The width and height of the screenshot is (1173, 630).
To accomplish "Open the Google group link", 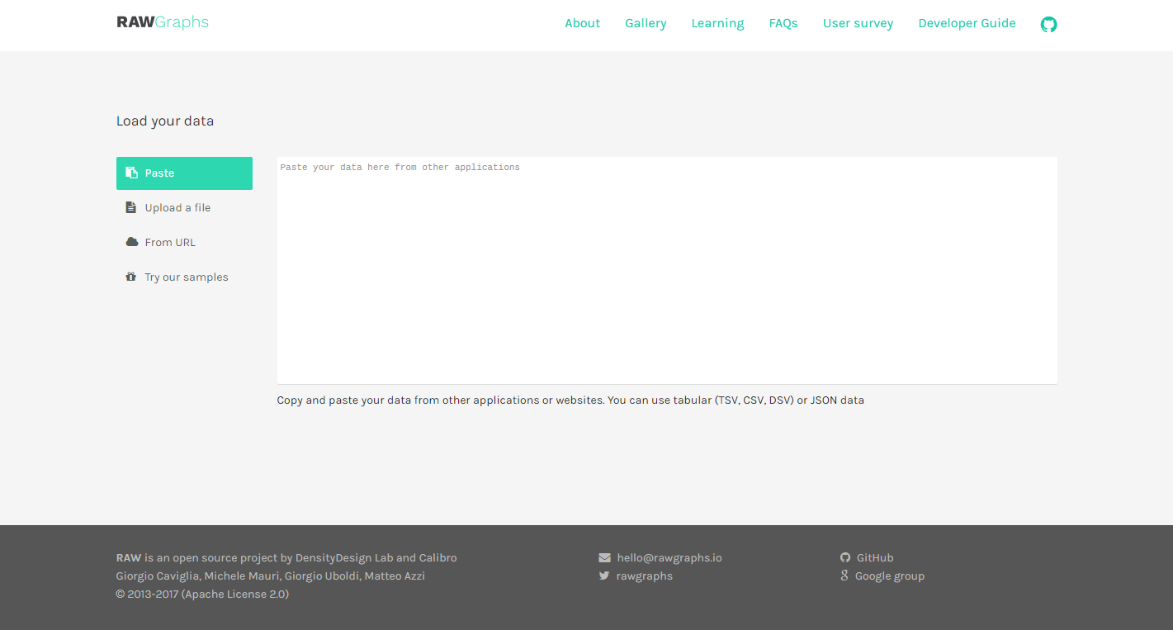I will pyautogui.click(x=890, y=576).
